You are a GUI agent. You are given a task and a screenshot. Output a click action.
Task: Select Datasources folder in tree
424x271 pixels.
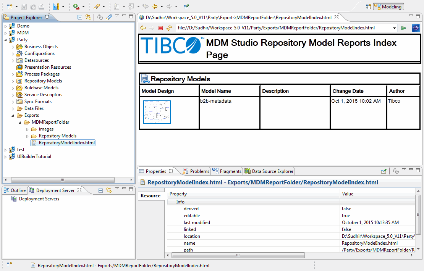pos(37,60)
